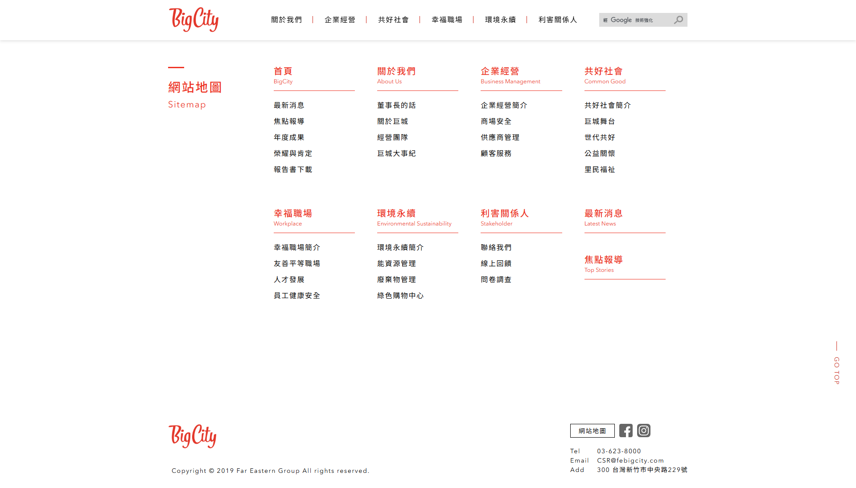The width and height of the screenshot is (856, 488).
Task: Open the 報告書下載 link
Action: [x=293, y=169]
